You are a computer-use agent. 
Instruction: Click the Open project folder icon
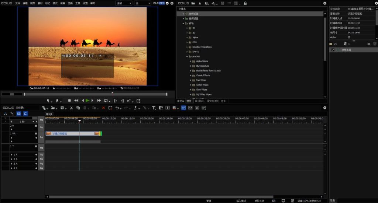pyautogui.click(x=53, y=108)
